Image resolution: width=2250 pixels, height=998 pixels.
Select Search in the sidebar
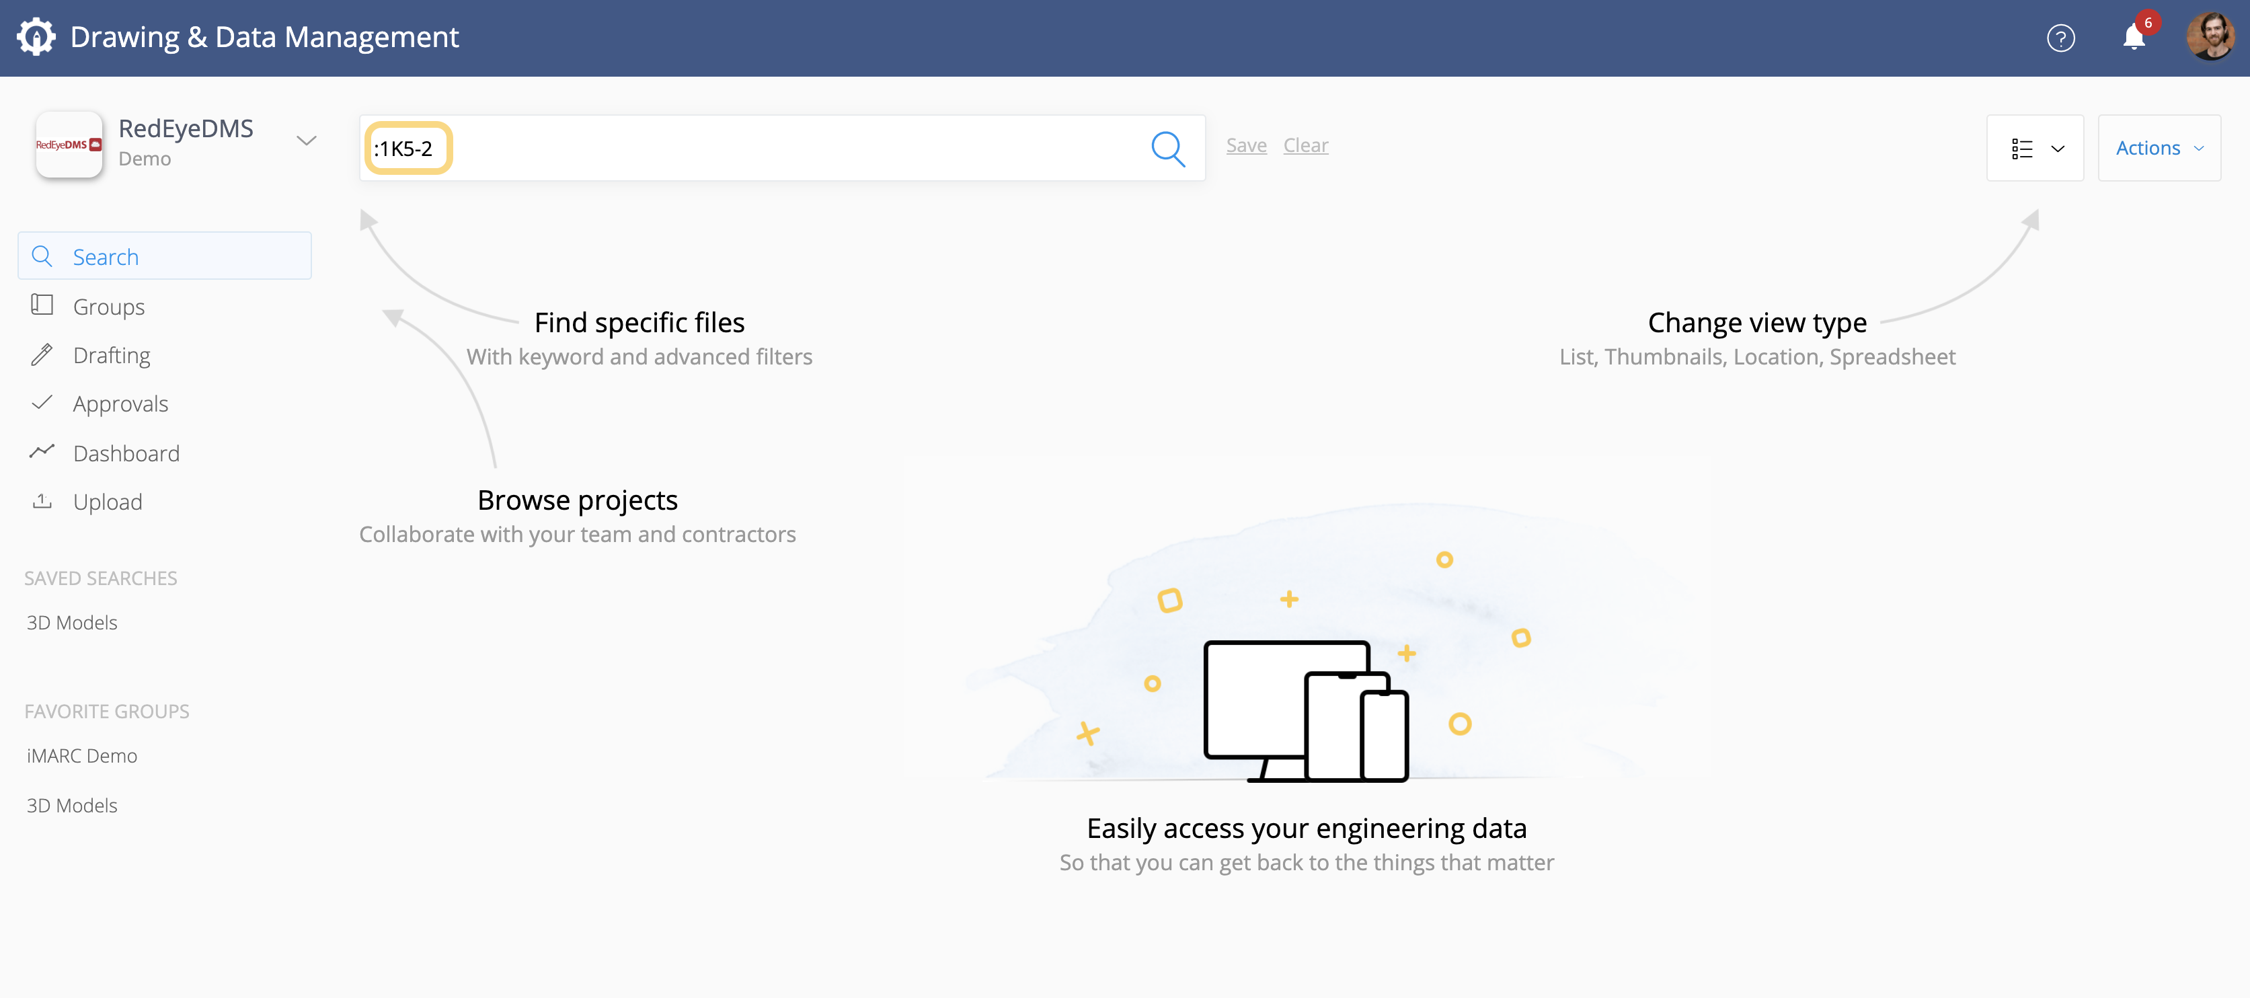click(164, 256)
